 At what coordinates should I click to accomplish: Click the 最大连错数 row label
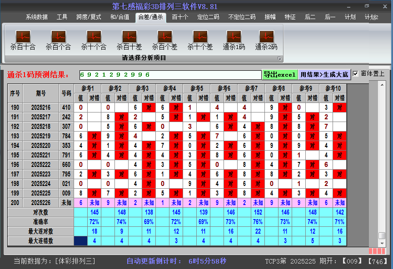coord(40,241)
